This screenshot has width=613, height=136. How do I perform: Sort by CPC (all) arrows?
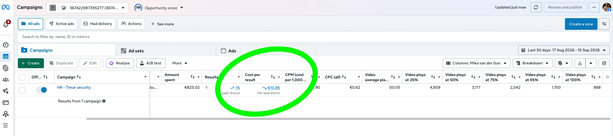click(x=344, y=77)
